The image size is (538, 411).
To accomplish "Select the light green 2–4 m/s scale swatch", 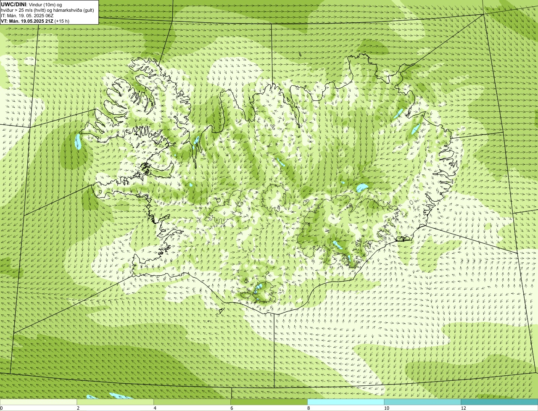I will tap(115, 402).
